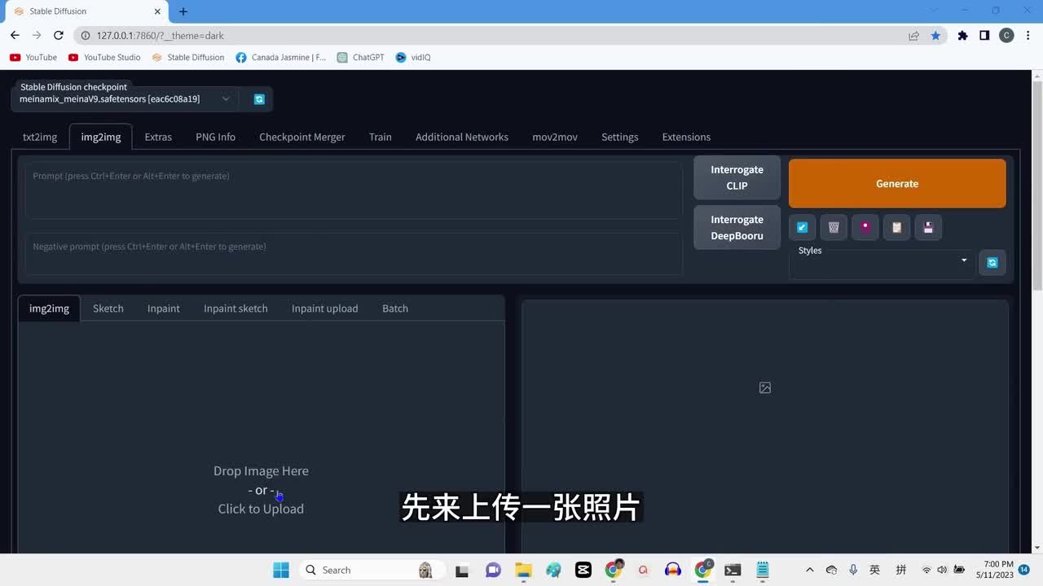The width and height of the screenshot is (1043, 586).
Task: Click the arrow icon to read last generation parameters
Action: point(802,228)
